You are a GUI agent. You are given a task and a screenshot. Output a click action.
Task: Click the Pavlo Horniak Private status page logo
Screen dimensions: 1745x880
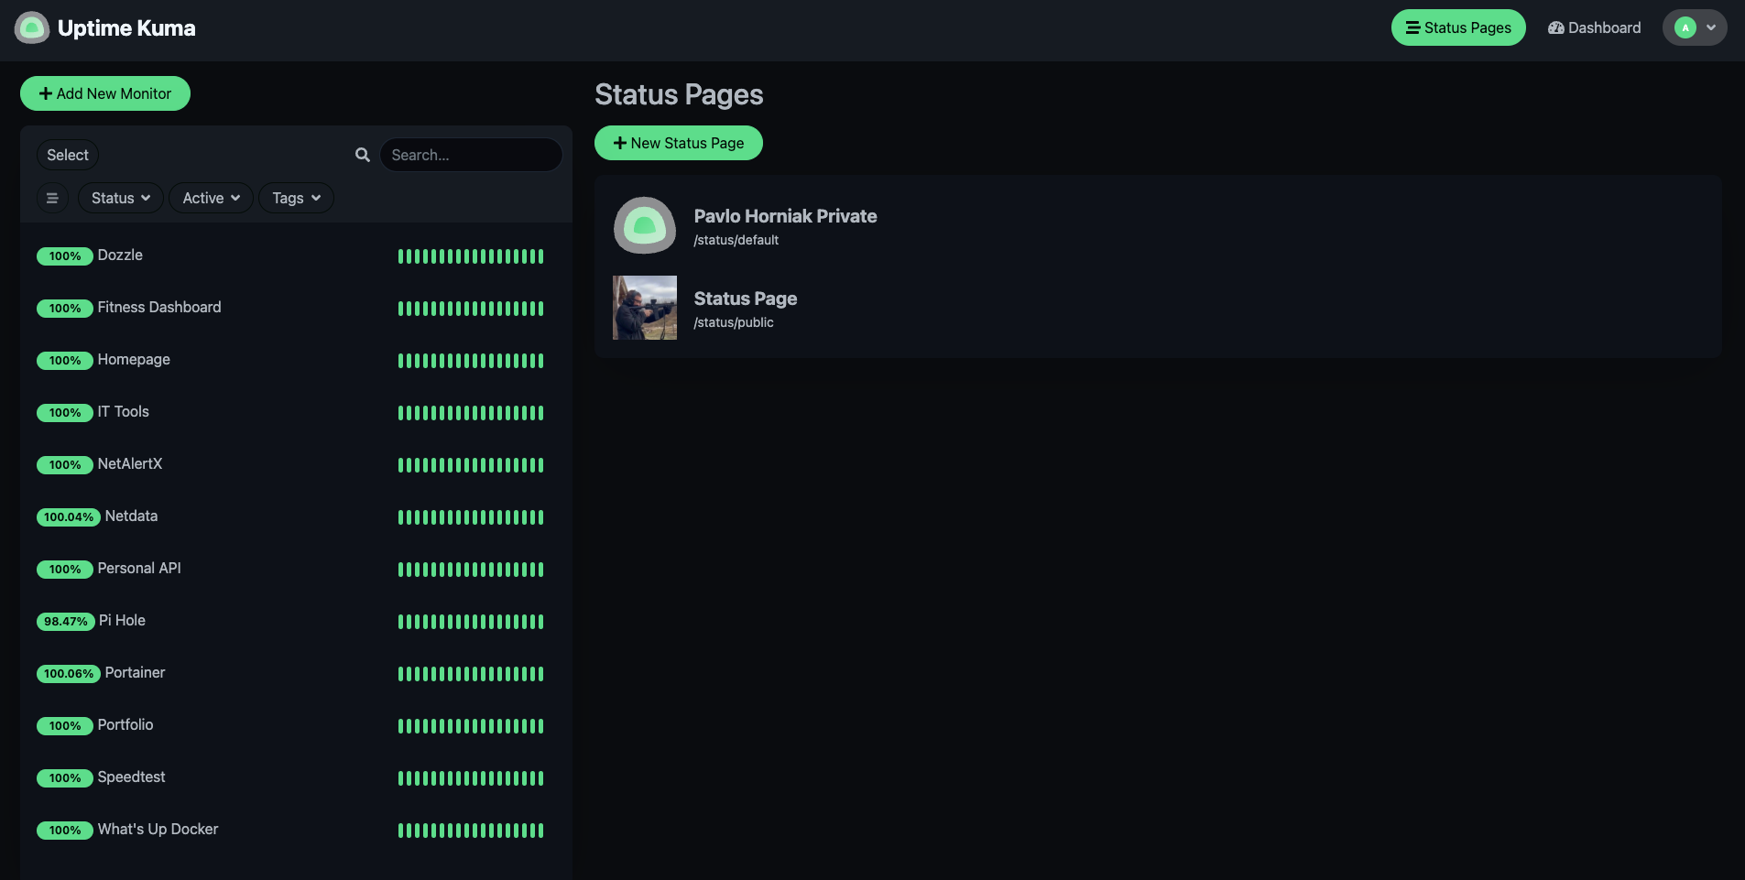point(644,225)
